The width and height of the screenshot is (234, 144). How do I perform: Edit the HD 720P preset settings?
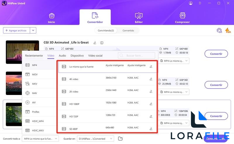pyautogui.click(x=151, y=117)
